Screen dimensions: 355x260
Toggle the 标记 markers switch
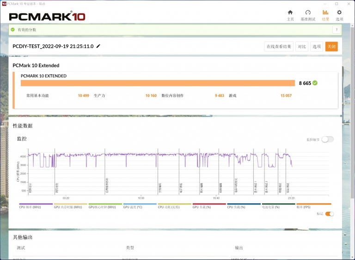330,214
